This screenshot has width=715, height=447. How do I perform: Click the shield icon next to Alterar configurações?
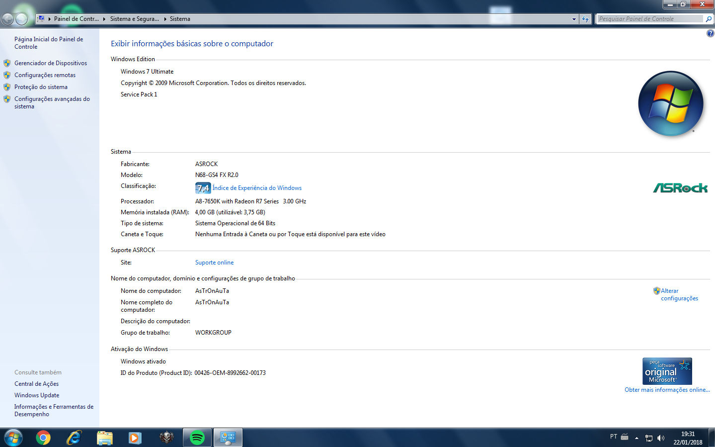(x=656, y=291)
